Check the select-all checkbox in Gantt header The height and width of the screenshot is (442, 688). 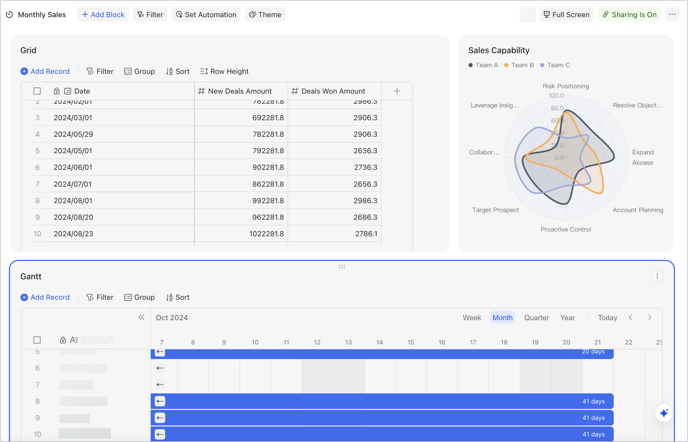[x=37, y=340]
